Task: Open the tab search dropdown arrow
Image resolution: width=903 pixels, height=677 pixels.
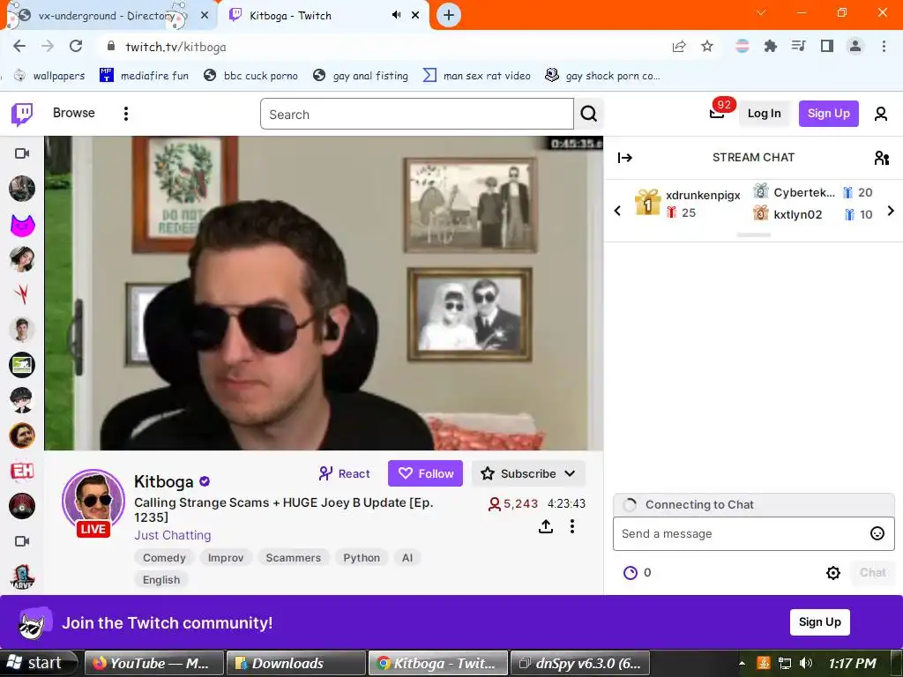Action: coord(761,12)
